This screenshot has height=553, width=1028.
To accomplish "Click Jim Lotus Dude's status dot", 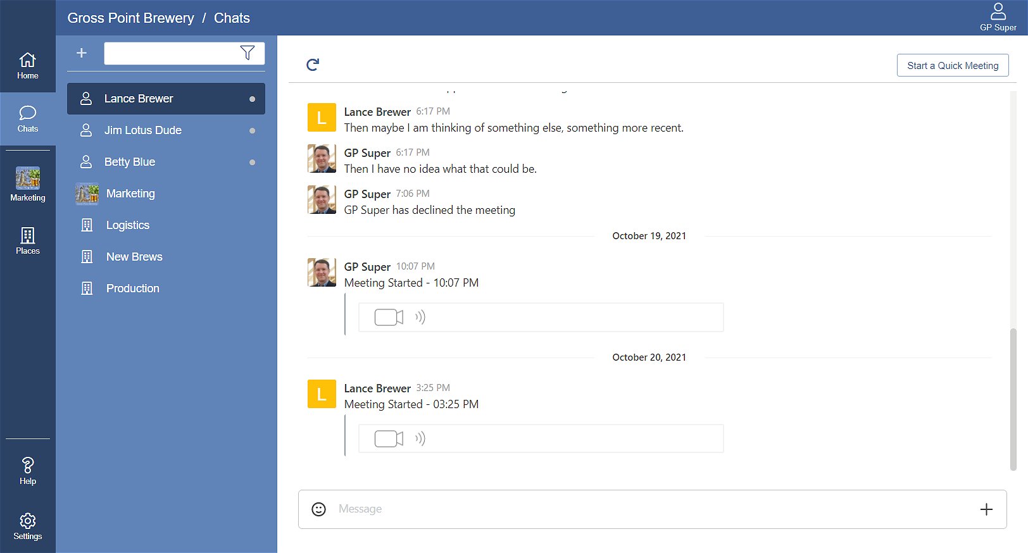I will pyautogui.click(x=253, y=130).
